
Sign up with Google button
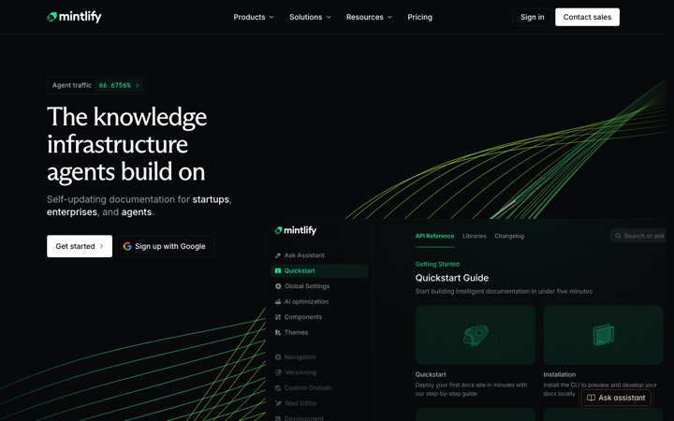tap(165, 246)
